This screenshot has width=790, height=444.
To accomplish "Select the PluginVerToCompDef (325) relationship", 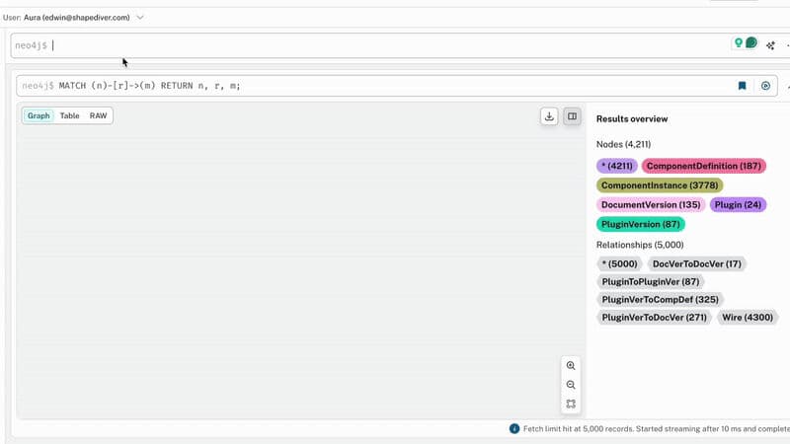I will pos(660,300).
